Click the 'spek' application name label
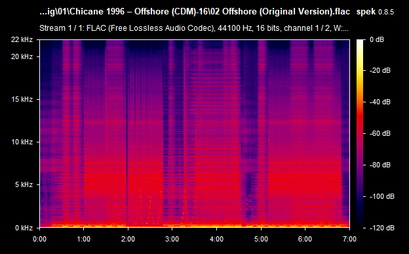 click(366, 12)
